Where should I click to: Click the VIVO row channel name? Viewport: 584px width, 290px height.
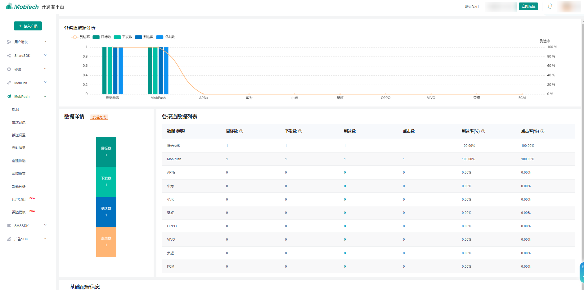(x=171, y=239)
